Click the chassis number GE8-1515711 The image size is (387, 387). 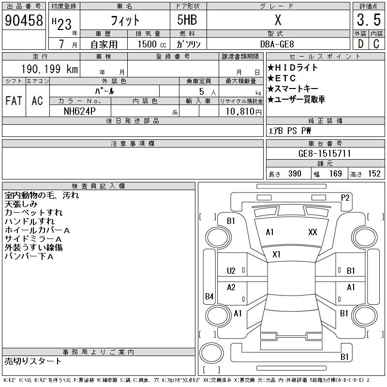coord(325,154)
